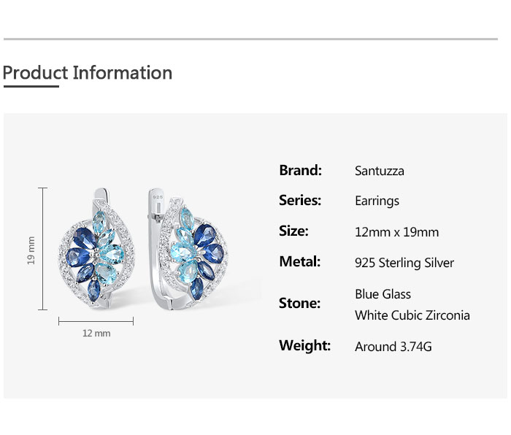Viewport: 511px width, 435px height.
Task: Select the Around 3.74G weight value
Action: tap(393, 347)
